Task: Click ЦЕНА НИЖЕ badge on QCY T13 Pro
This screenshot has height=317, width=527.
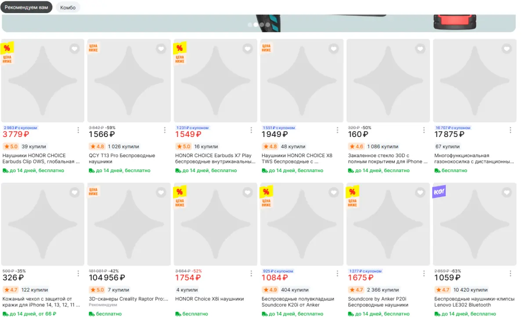Action: coord(93,47)
